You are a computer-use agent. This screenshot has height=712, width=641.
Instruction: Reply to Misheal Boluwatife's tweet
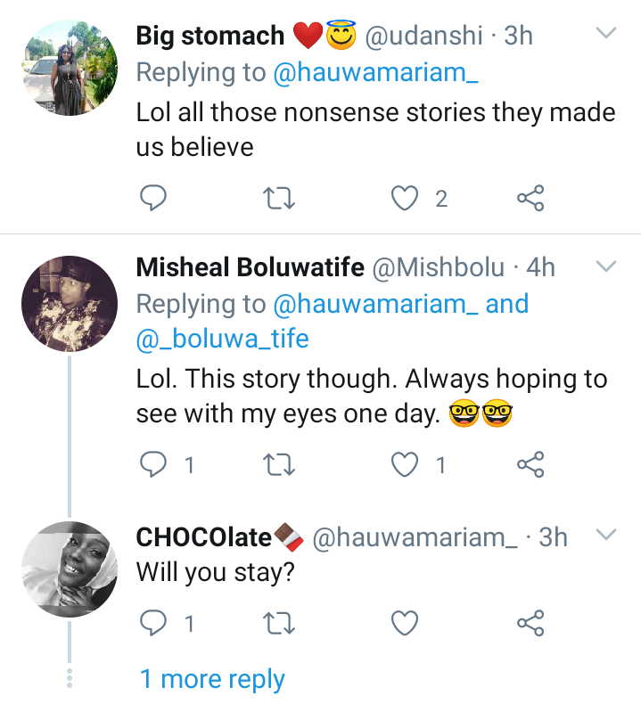point(154,464)
